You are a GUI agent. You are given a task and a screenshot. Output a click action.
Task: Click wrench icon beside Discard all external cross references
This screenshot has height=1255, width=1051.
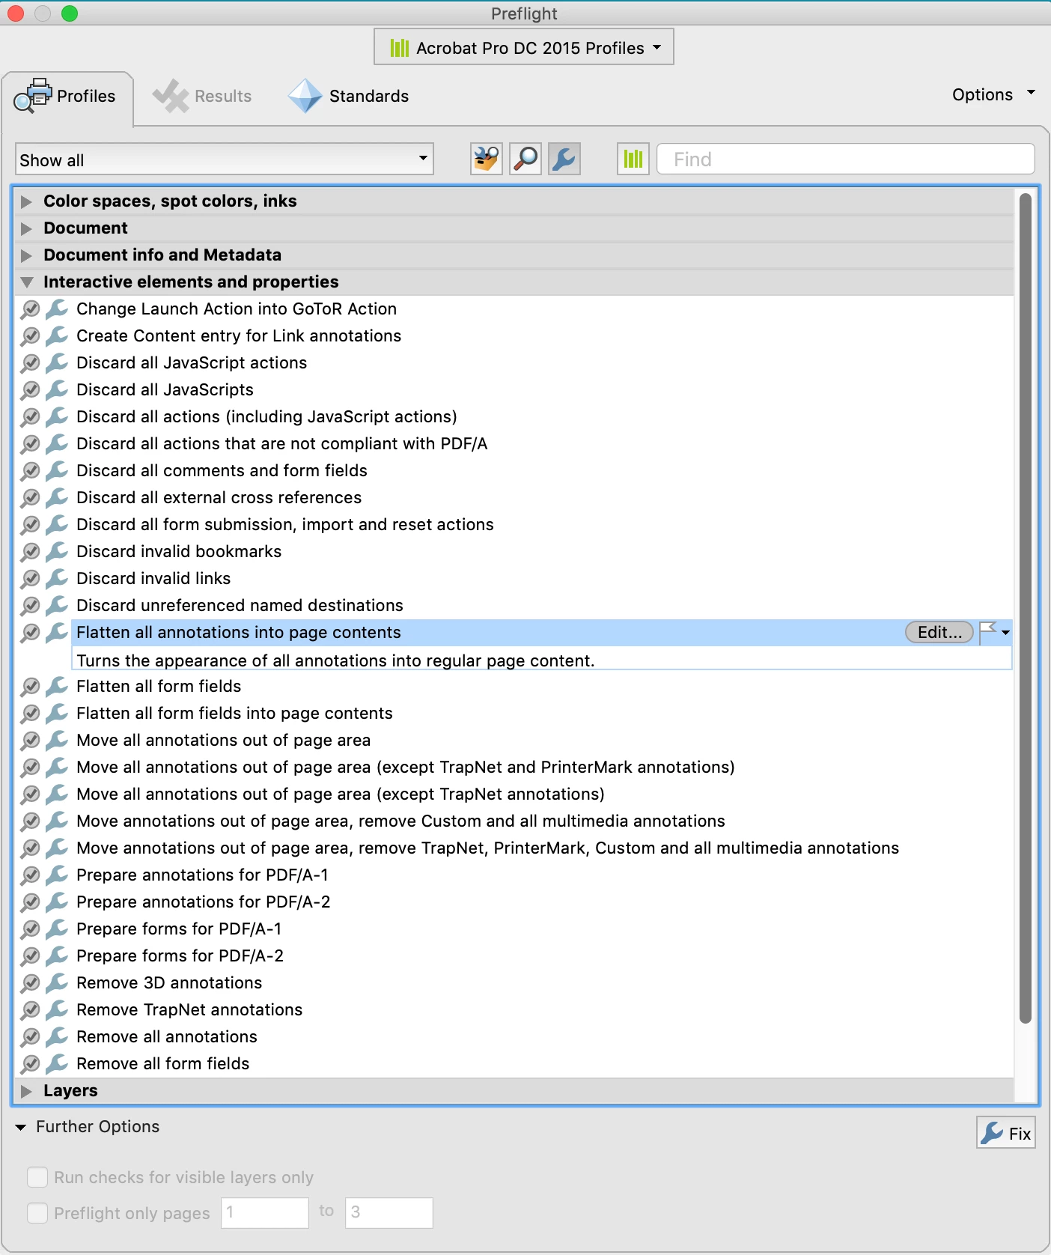pyautogui.click(x=57, y=497)
